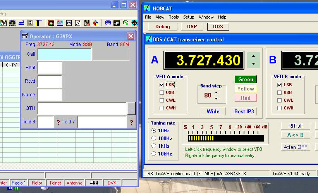This screenshot has width=318, height=193.
Task: Click the Best IP3 button
Action: click(x=244, y=111)
